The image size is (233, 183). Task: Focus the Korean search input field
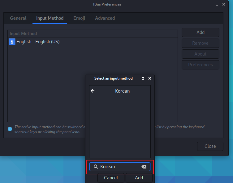pyautogui.click(x=120, y=167)
